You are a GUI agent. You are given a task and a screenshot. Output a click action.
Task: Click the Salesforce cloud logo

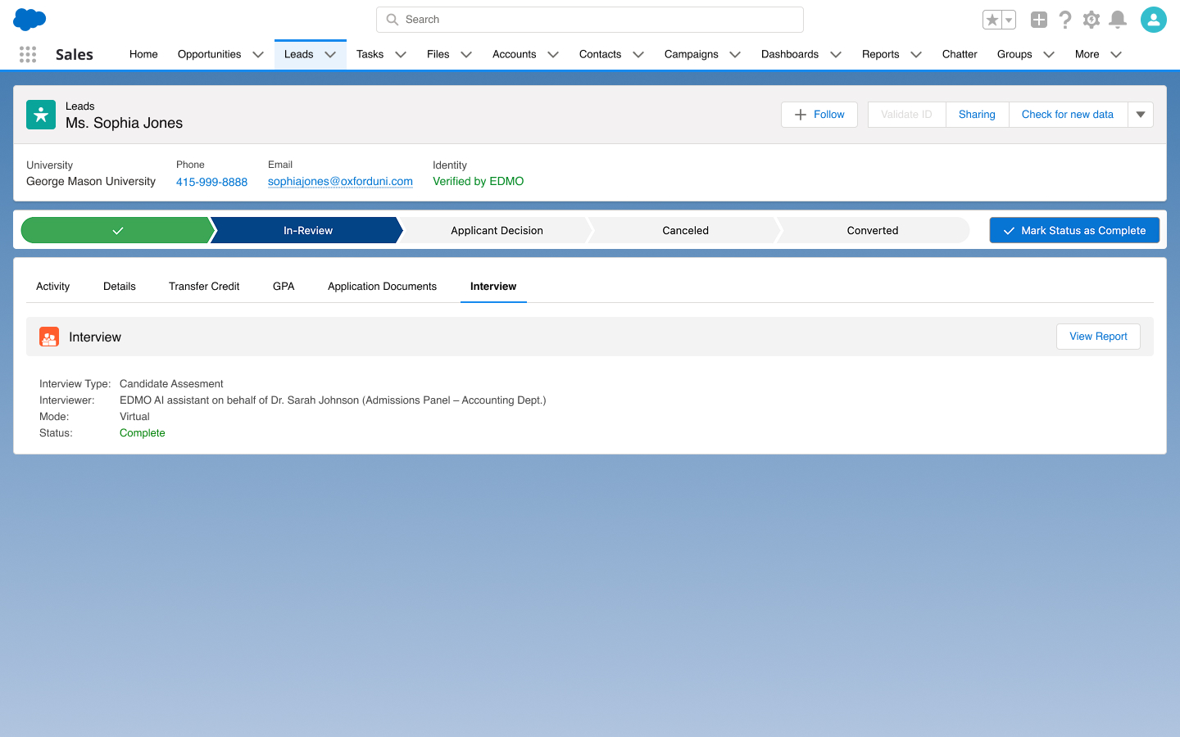pyautogui.click(x=29, y=20)
